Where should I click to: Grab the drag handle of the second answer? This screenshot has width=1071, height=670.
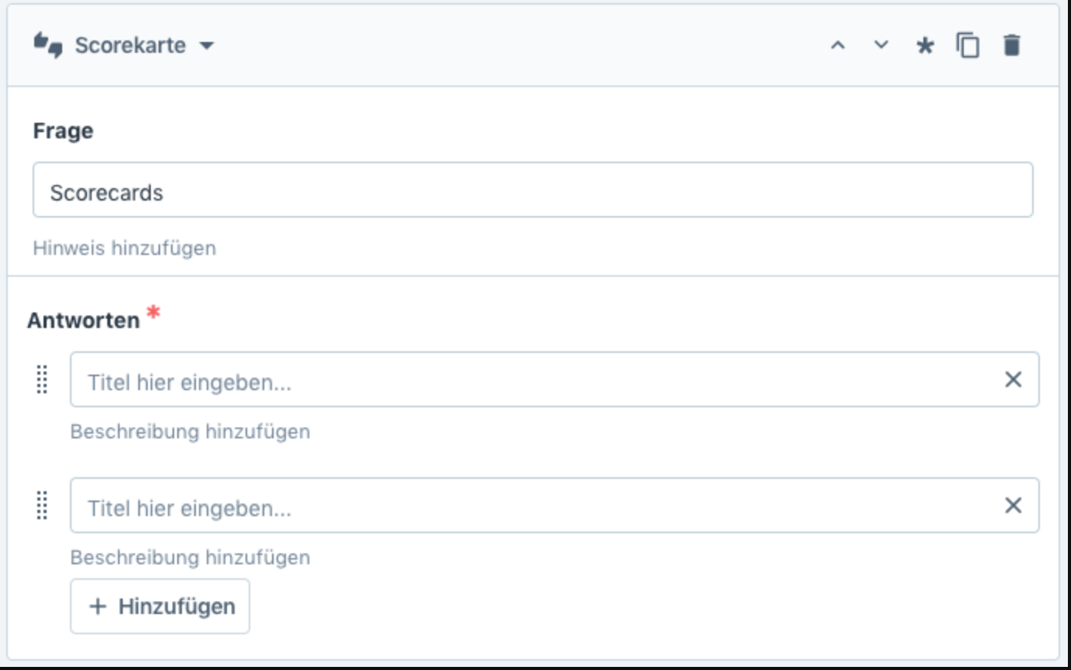(x=43, y=505)
